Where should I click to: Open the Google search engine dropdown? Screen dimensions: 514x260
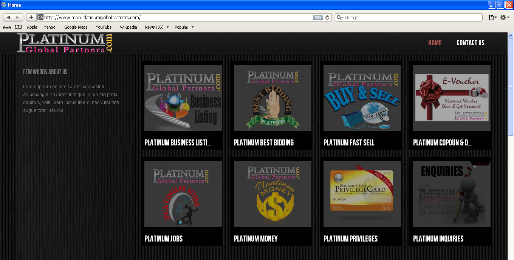point(340,17)
